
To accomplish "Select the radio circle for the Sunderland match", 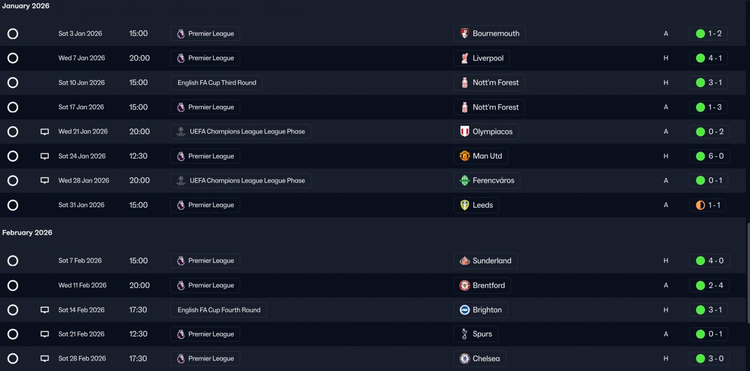I will click(13, 261).
